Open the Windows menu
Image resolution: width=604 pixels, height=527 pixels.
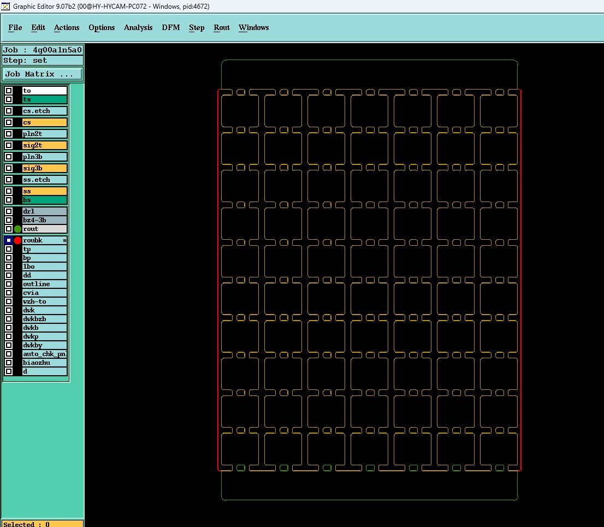[x=253, y=28]
